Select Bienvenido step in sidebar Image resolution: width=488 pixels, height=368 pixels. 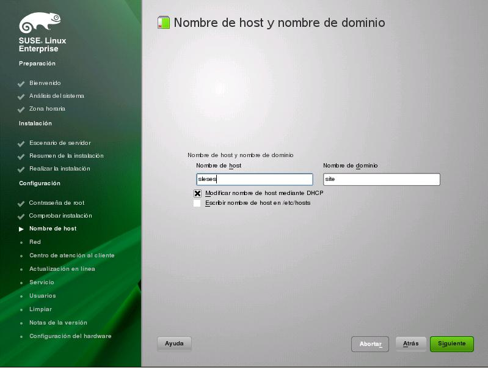45,83
